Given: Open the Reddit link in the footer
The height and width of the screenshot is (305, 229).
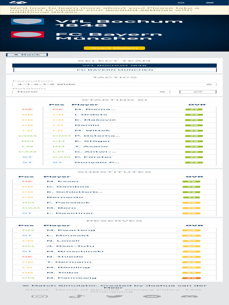Looking at the screenshot, I should (152, 296).
